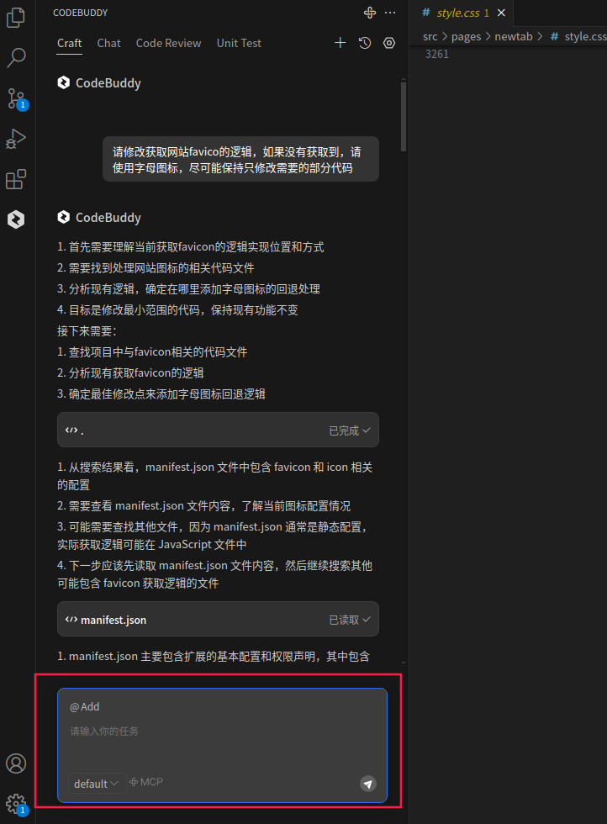Start a new chat with plus icon

click(340, 43)
